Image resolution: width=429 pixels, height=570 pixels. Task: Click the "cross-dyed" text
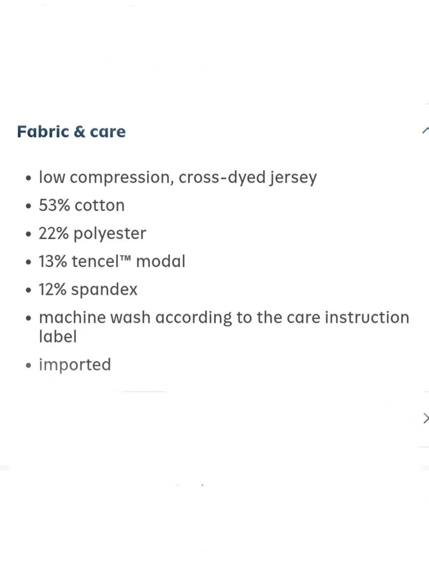(222, 178)
